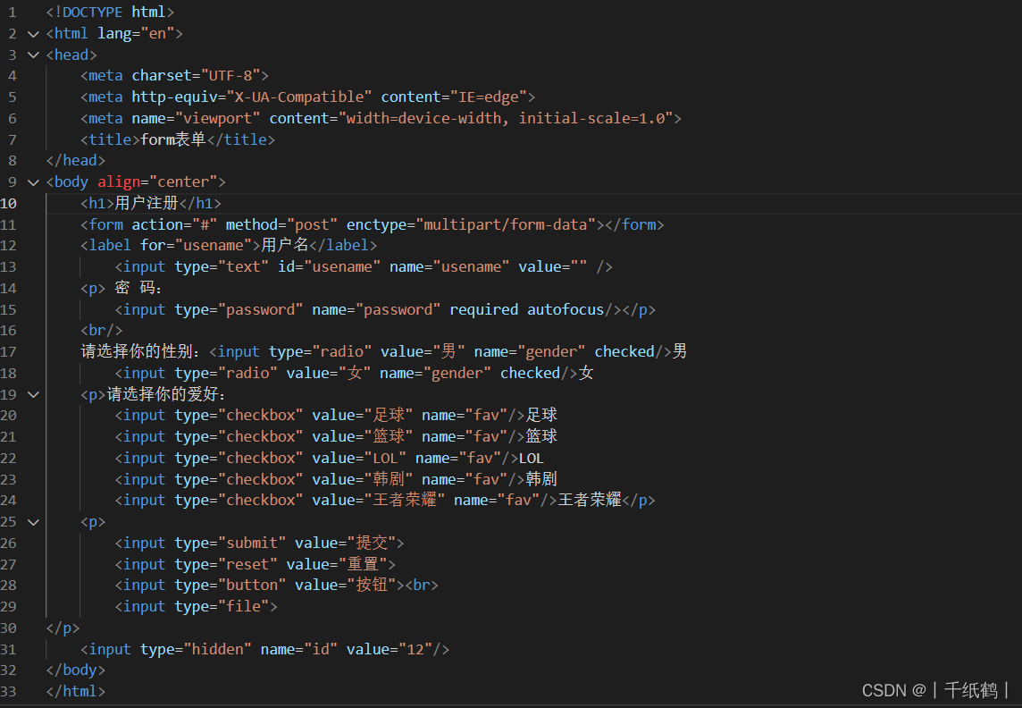Image resolution: width=1022 pixels, height=708 pixels.
Task: Click the closing html tag
Action: tap(76, 691)
